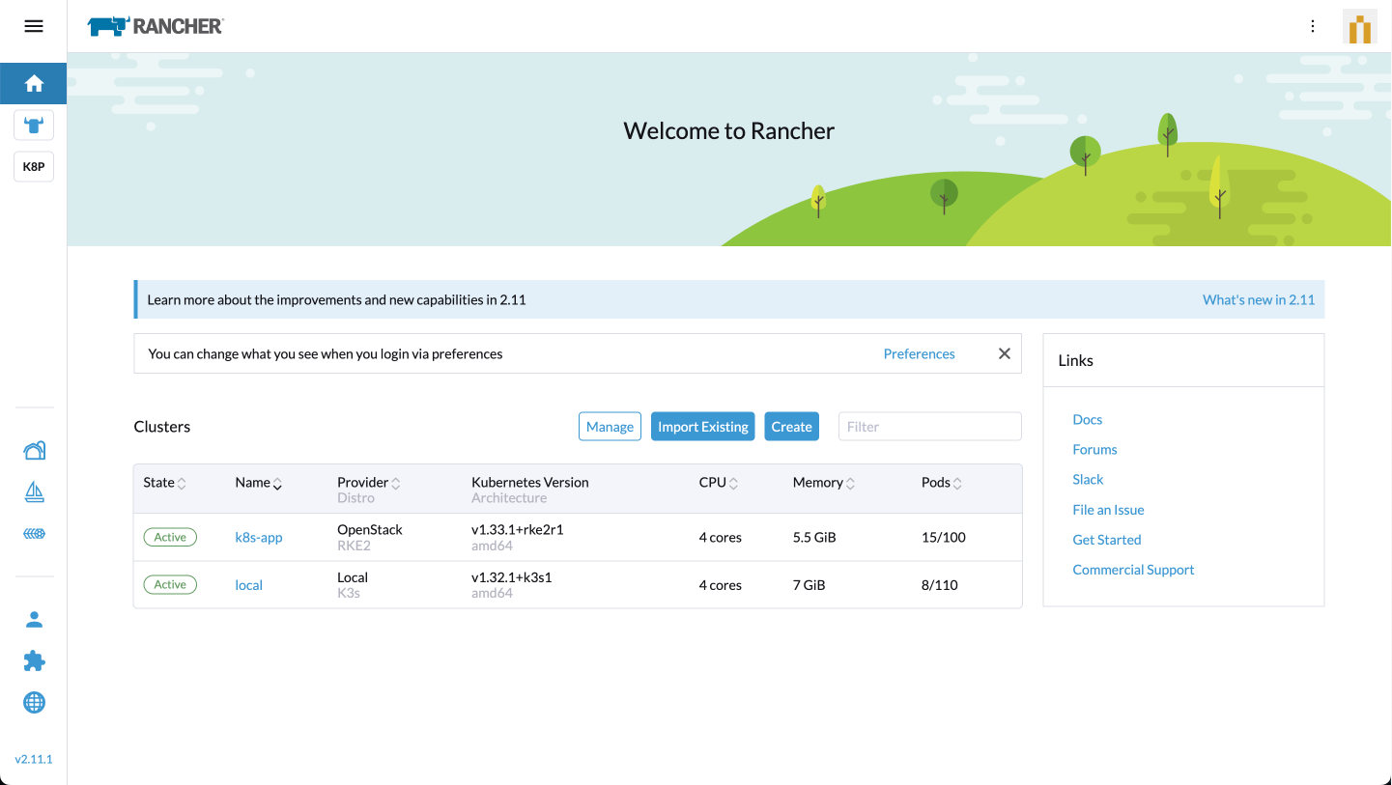Open the Preferences link
1392x785 pixels.
pyautogui.click(x=919, y=354)
